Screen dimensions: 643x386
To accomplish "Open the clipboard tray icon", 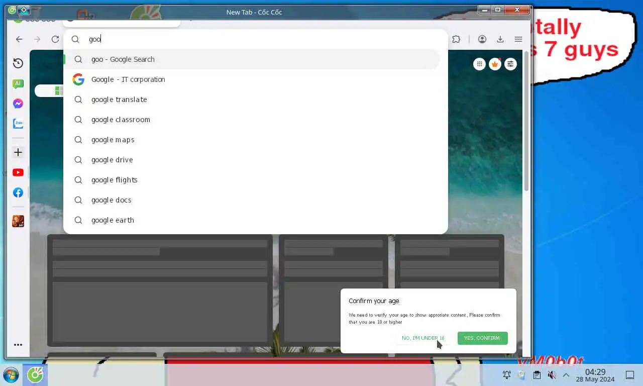I will (x=537, y=375).
